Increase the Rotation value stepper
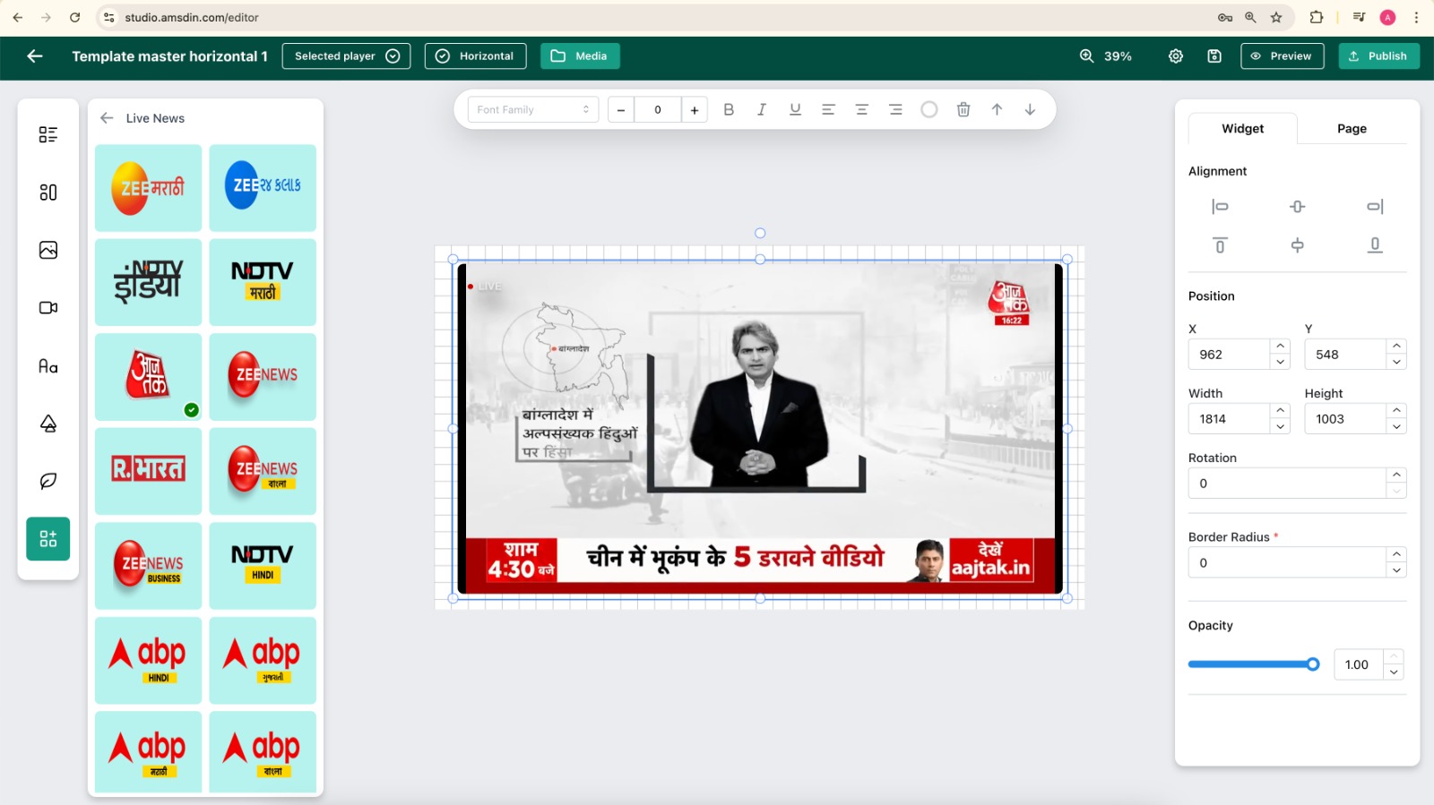This screenshot has height=805, width=1434. pyautogui.click(x=1396, y=475)
